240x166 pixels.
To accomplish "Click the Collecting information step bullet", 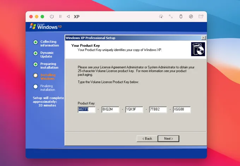I will tap(36, 42).
